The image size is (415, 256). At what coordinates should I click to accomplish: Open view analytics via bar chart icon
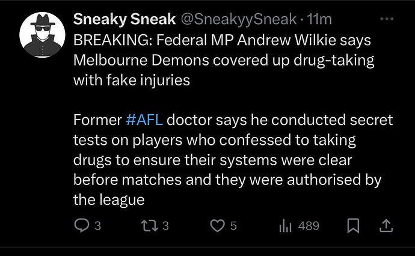(285, 226)
